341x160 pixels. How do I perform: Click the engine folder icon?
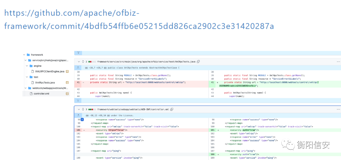(x=31, y=66)
